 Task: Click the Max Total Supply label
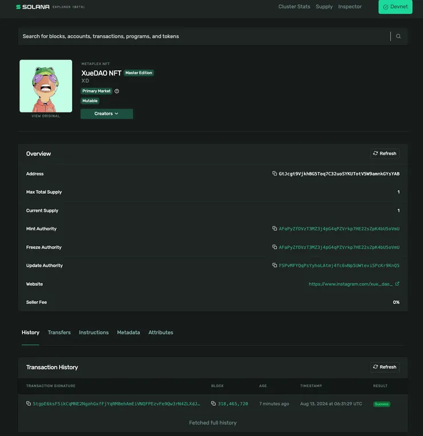click(44, 192)
